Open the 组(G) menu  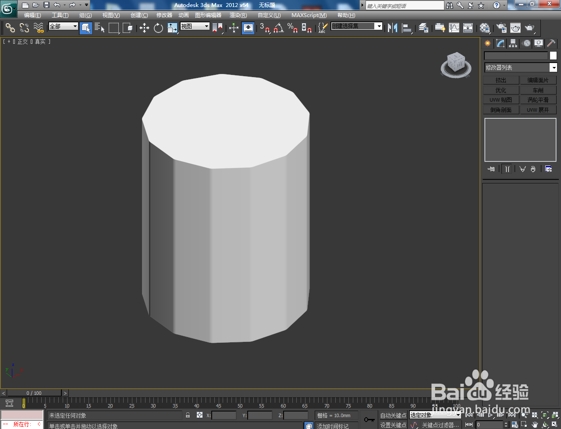pyautogui.click(x=85, y=15)
